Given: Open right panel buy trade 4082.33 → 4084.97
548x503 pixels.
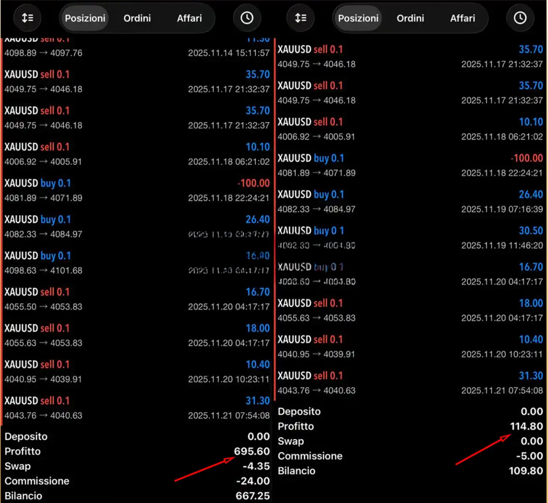Looking at the screenshot, I should 410,202.
